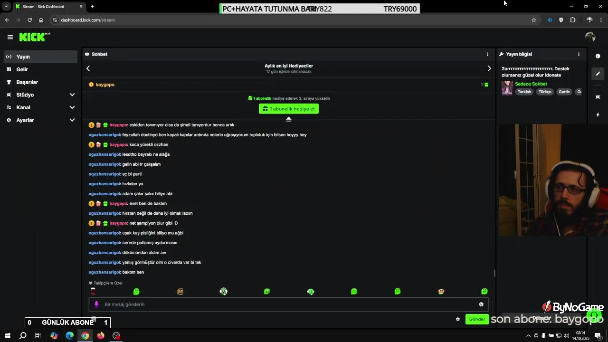Click the chat scrollbar handle
This screenshot has width=608, height=342.
494,273
